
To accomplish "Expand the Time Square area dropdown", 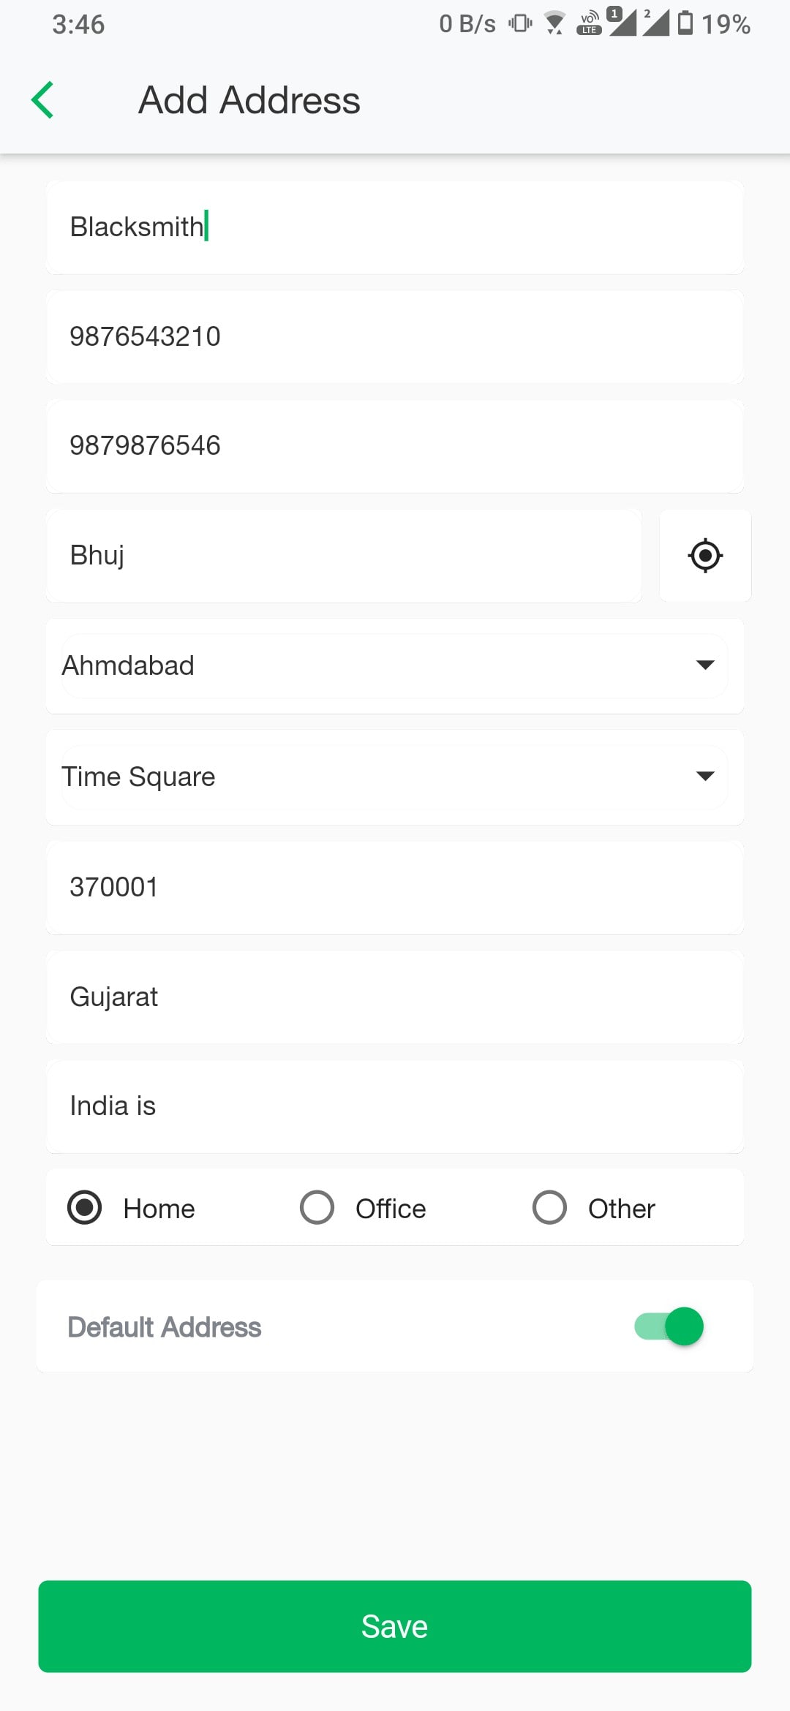I will 395,777.
